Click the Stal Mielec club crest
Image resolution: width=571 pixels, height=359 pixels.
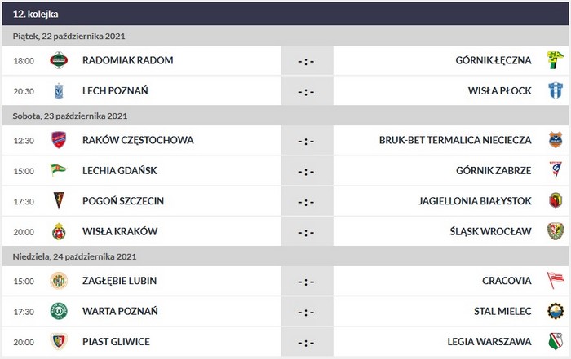point(556,311)
